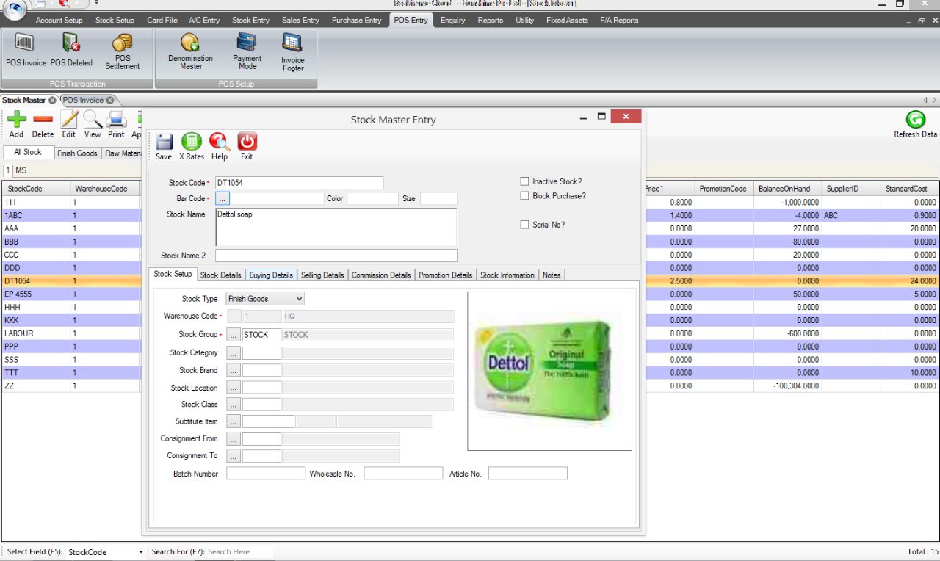Open Help from Stock Master Entry toolbar
The image size is (940, 561).
coord(219,144)
